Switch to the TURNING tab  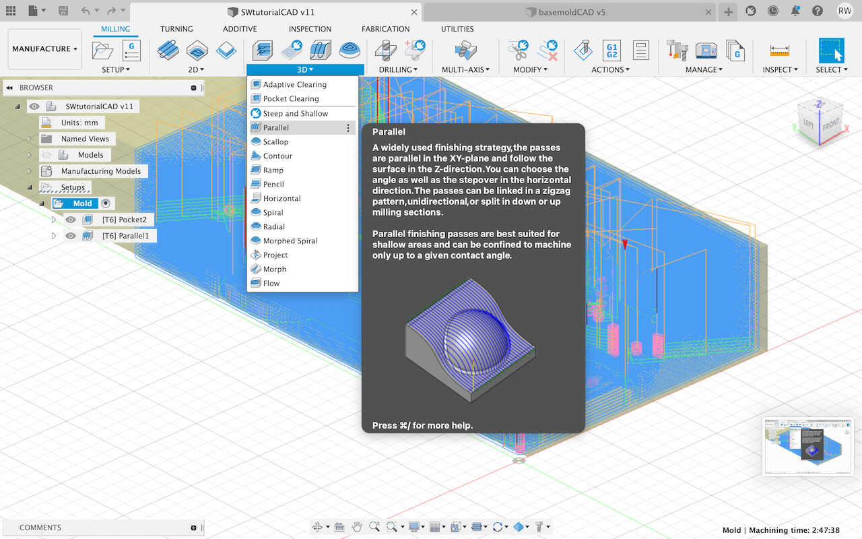click(x=176, y=29)
